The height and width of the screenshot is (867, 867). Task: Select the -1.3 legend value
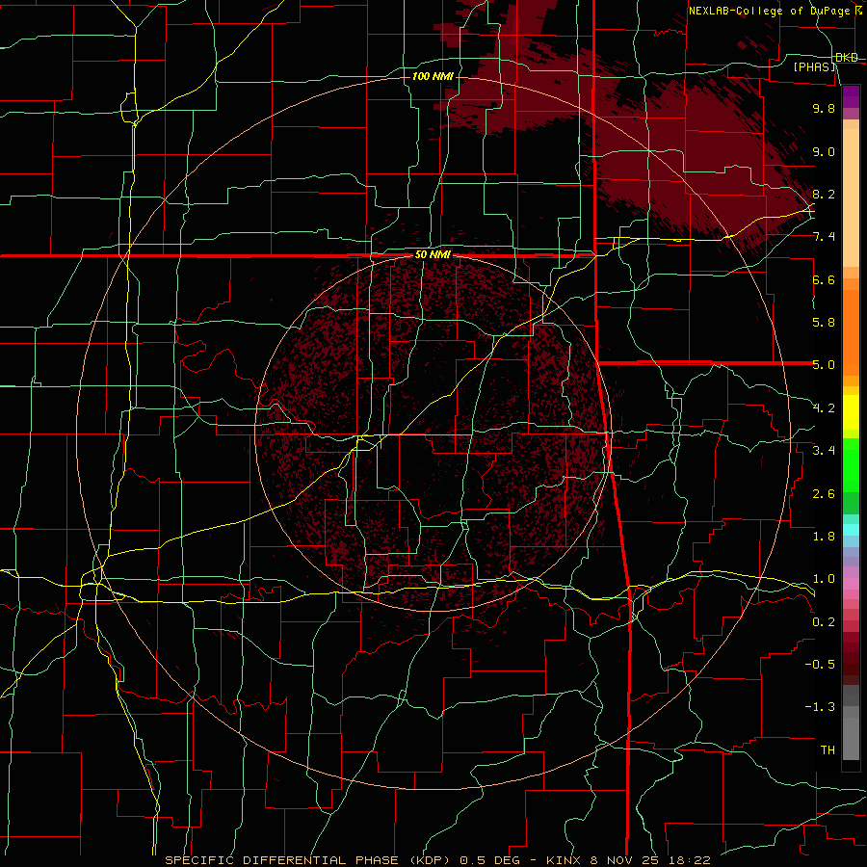coord(820,707)
